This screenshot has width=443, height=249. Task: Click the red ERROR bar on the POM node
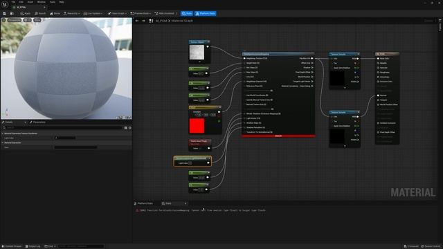pos(278,136)
